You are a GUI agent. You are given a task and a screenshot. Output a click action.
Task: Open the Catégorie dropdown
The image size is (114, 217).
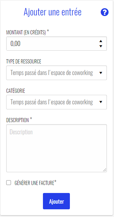[x=57, y=102]
